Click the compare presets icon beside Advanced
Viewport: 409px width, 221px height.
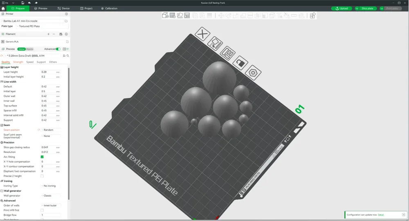click(x=65, y=49)
